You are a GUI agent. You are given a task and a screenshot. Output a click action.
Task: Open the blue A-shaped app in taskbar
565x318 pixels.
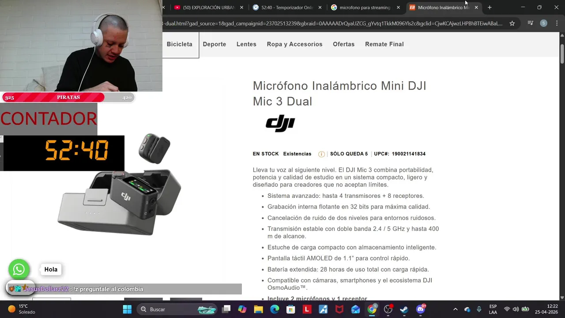point(323,309)
